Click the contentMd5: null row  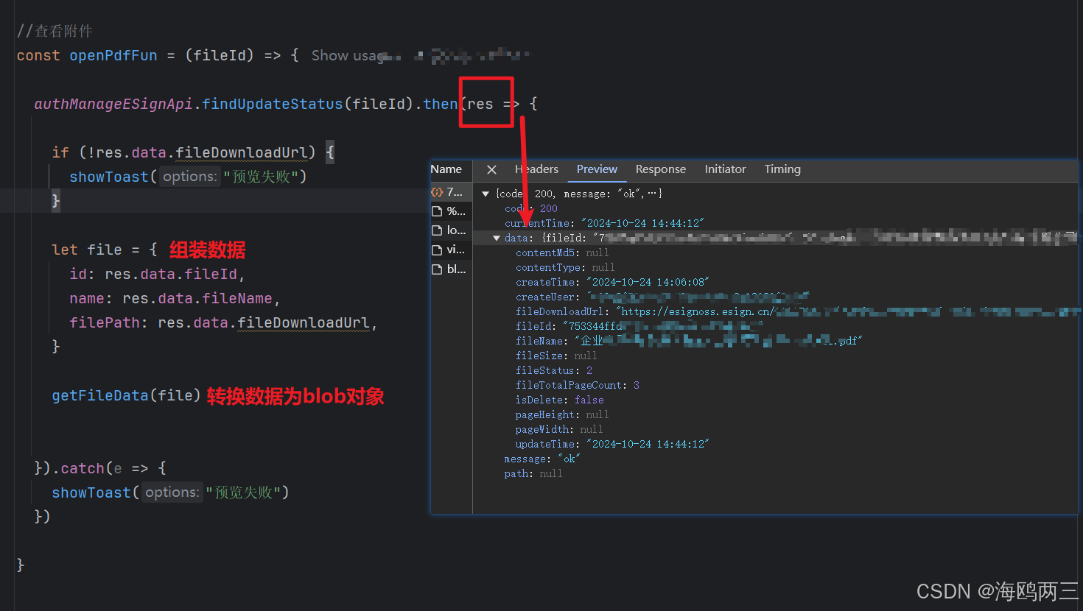click(562, 252)
